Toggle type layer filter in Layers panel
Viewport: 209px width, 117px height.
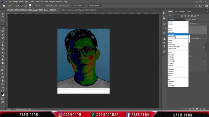pos(188,16)
